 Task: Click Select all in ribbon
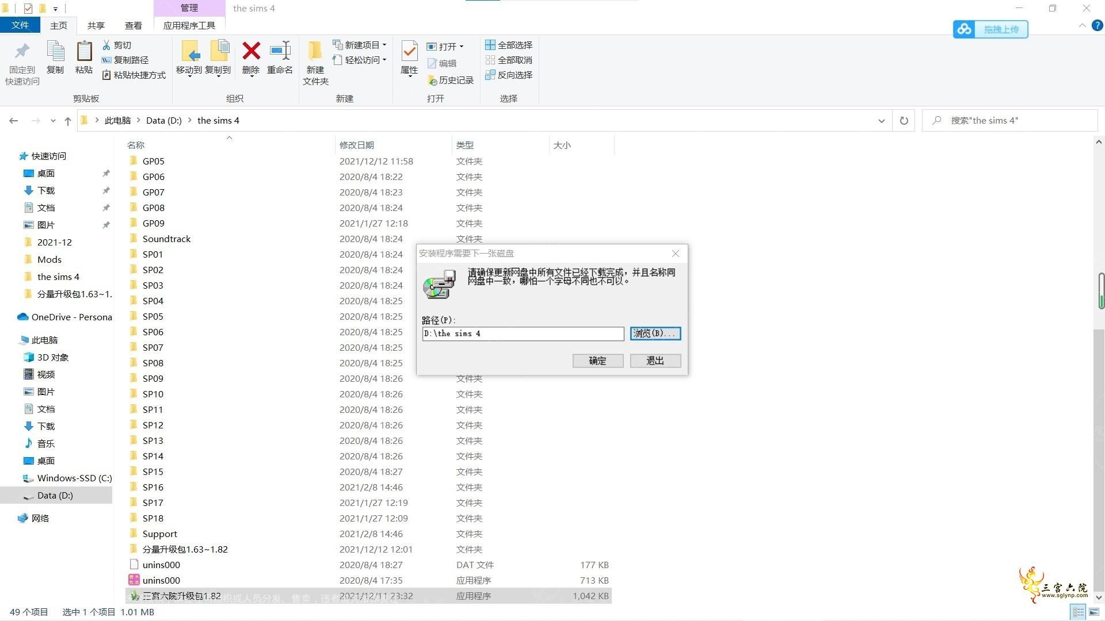(509, 45)
